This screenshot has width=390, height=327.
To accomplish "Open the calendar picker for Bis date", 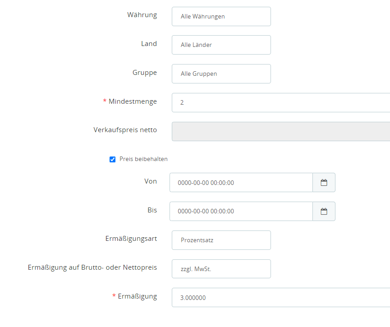I will tap(324, 212).
